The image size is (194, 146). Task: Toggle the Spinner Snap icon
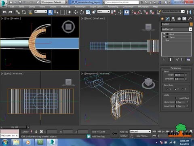(152, 12)
